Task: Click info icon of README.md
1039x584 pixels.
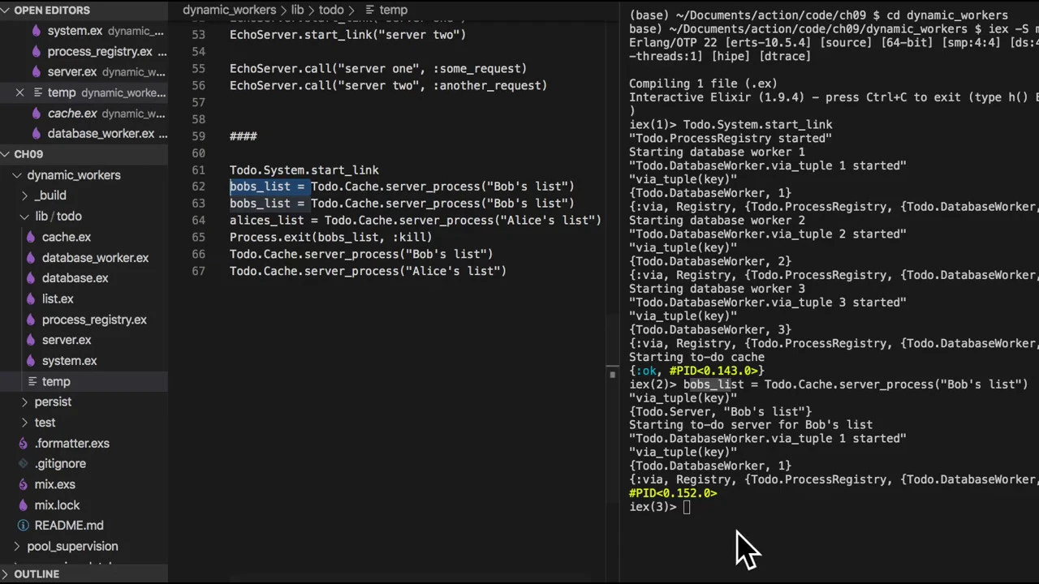Action: pos(23,526)
